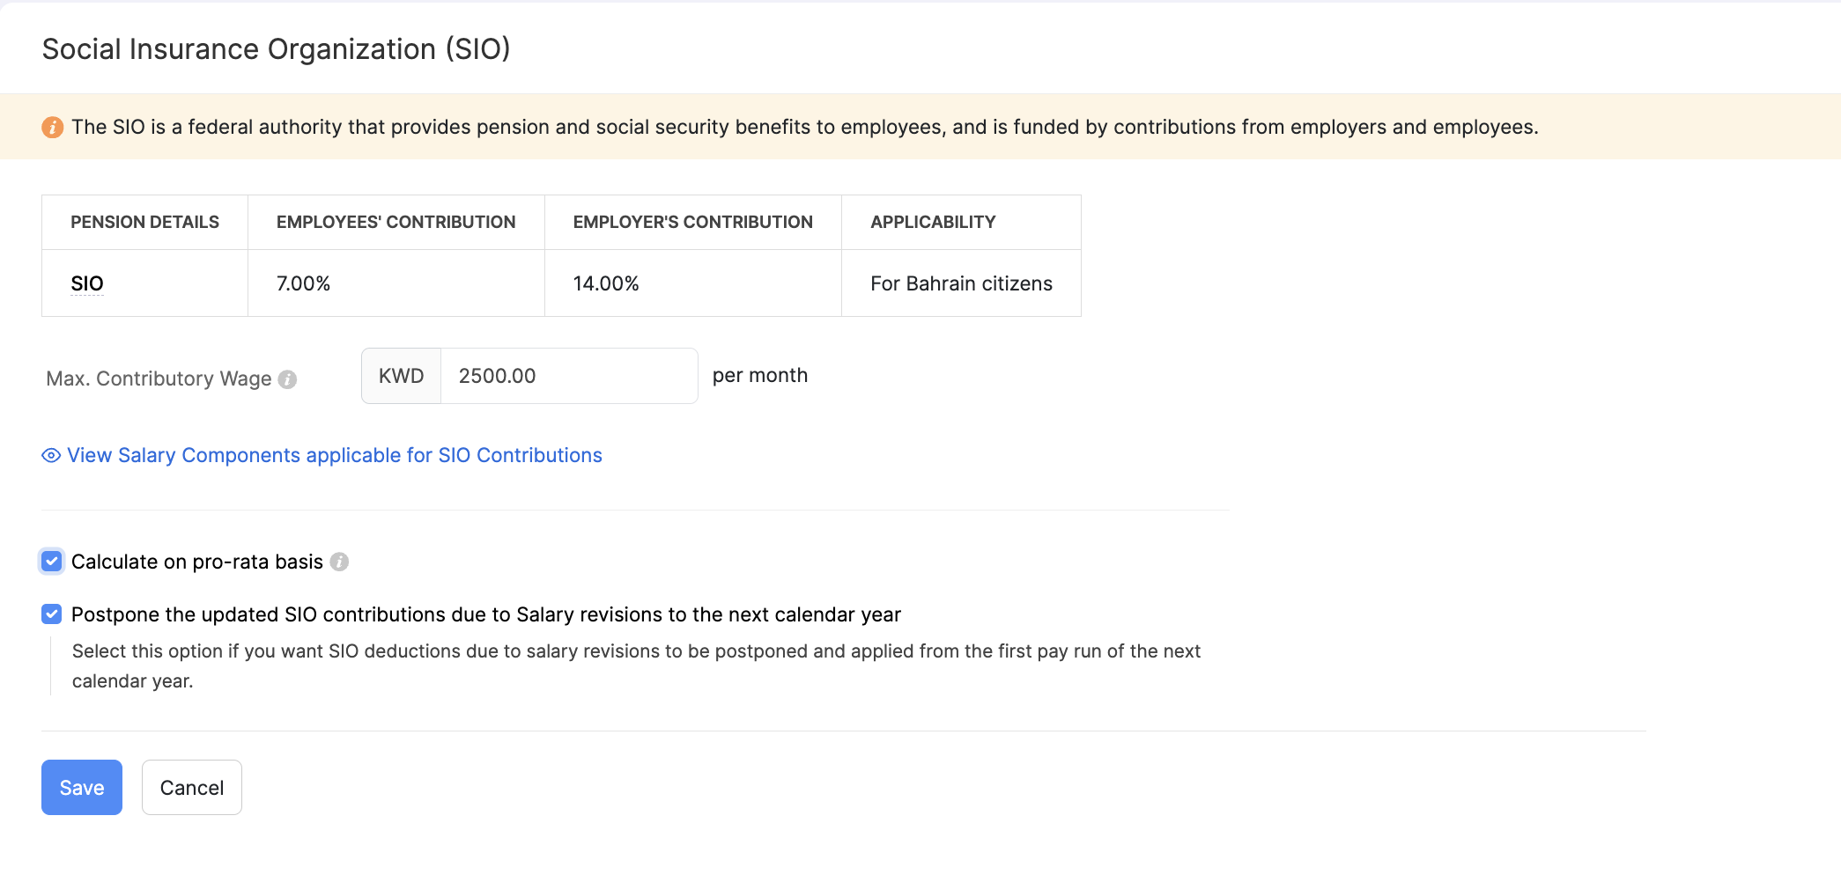Select the 14.00% employer's contribution cell
The image size is (1841, 882).
[x=606, y=283]
